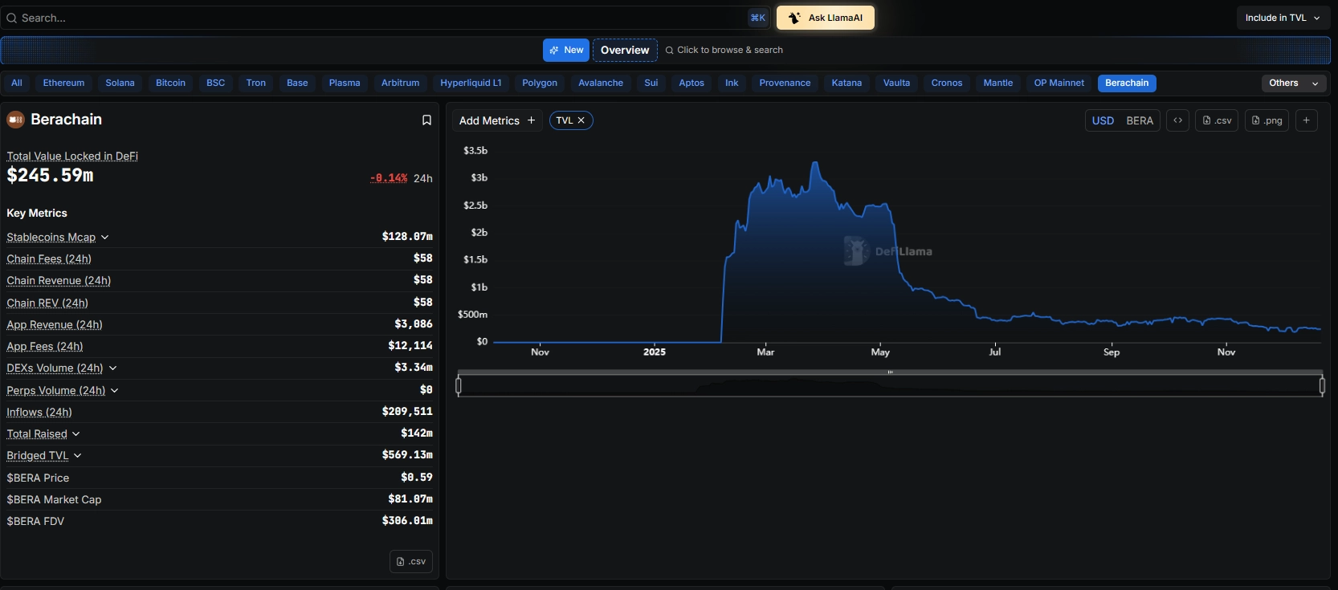Remove the TVL metric chip
The height and width of the screenshot is (590, 1338).
click(x=581, y=120)
